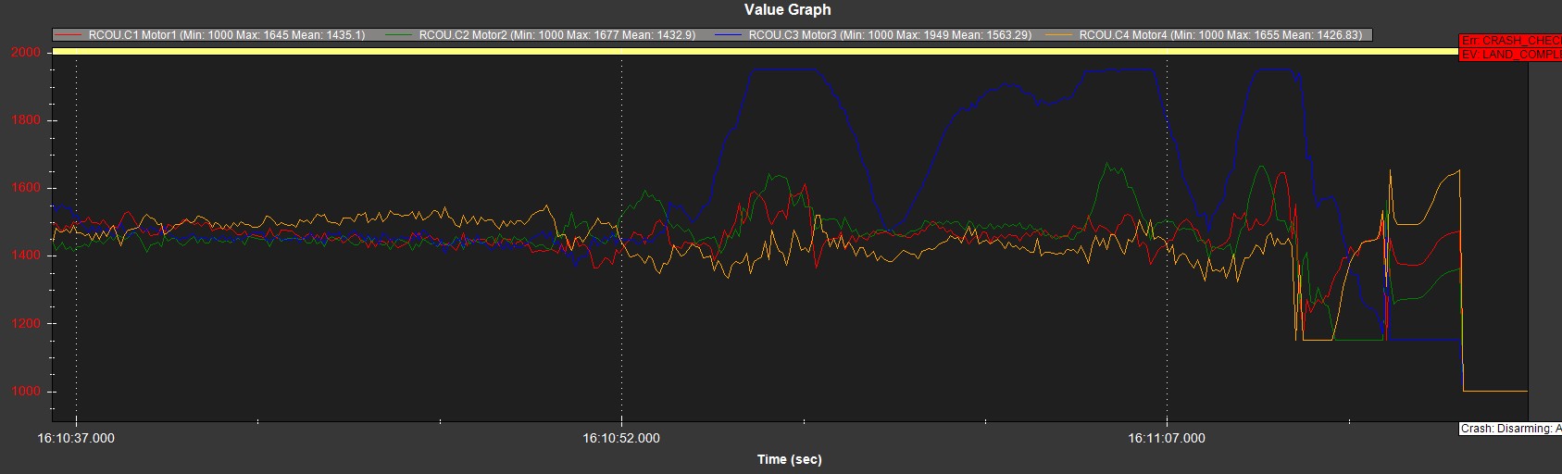Image resolution: width=1562 pixels, height=474 pixels.
Task: Click the 1000 value on Y axis
Action: point(26,392)
